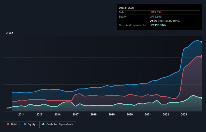Image resolution: width=206 pixels, height=132 pixels.
Task: Select the 2020 x-axis label
Action: click(130, 115)
